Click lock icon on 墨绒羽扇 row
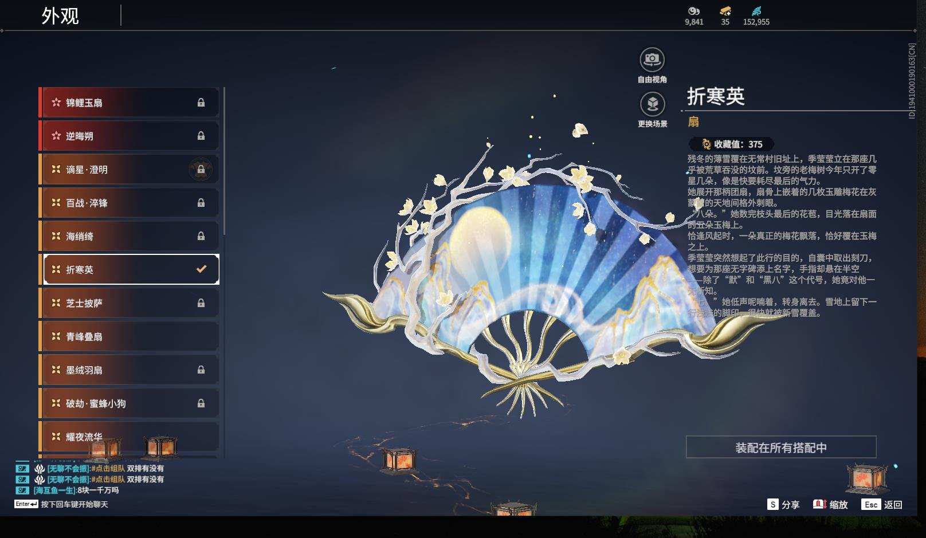 pos(201,370)
